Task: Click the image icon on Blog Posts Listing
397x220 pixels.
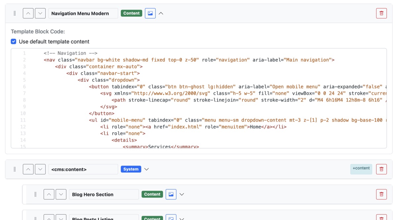Action: click(x=171, y=218)
